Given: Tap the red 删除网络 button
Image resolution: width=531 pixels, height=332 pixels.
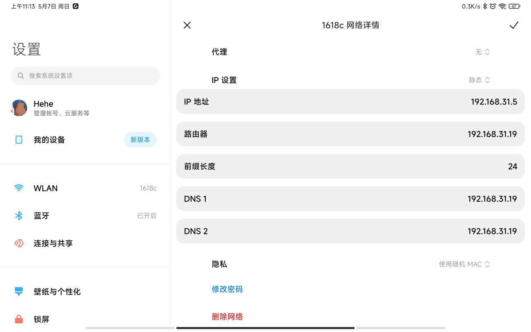Looking at the screenshot, I should (227, 317).
